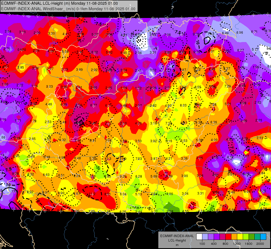Click the legend tick label 400

[x=214, y=244]
